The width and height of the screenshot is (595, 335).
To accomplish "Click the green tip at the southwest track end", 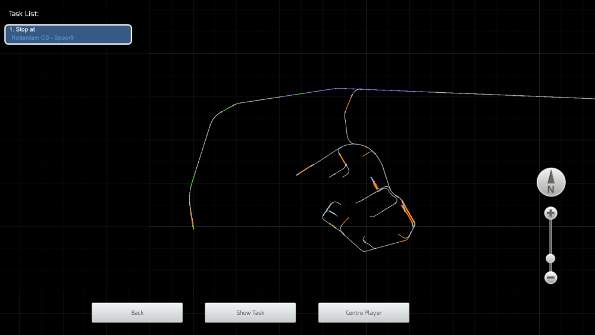I will [x=193, y=227].
